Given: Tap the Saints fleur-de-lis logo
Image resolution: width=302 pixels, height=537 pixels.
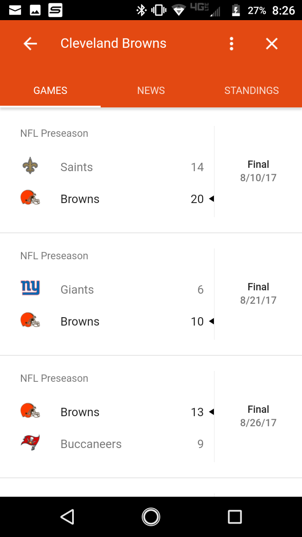Looking at the screenshot, I should coord(30,166).
